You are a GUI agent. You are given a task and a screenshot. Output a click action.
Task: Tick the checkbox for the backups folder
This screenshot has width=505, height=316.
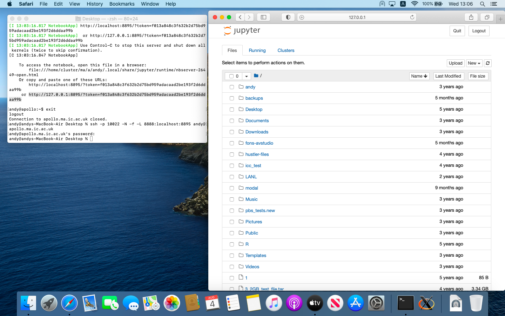(x=232, y=98)
